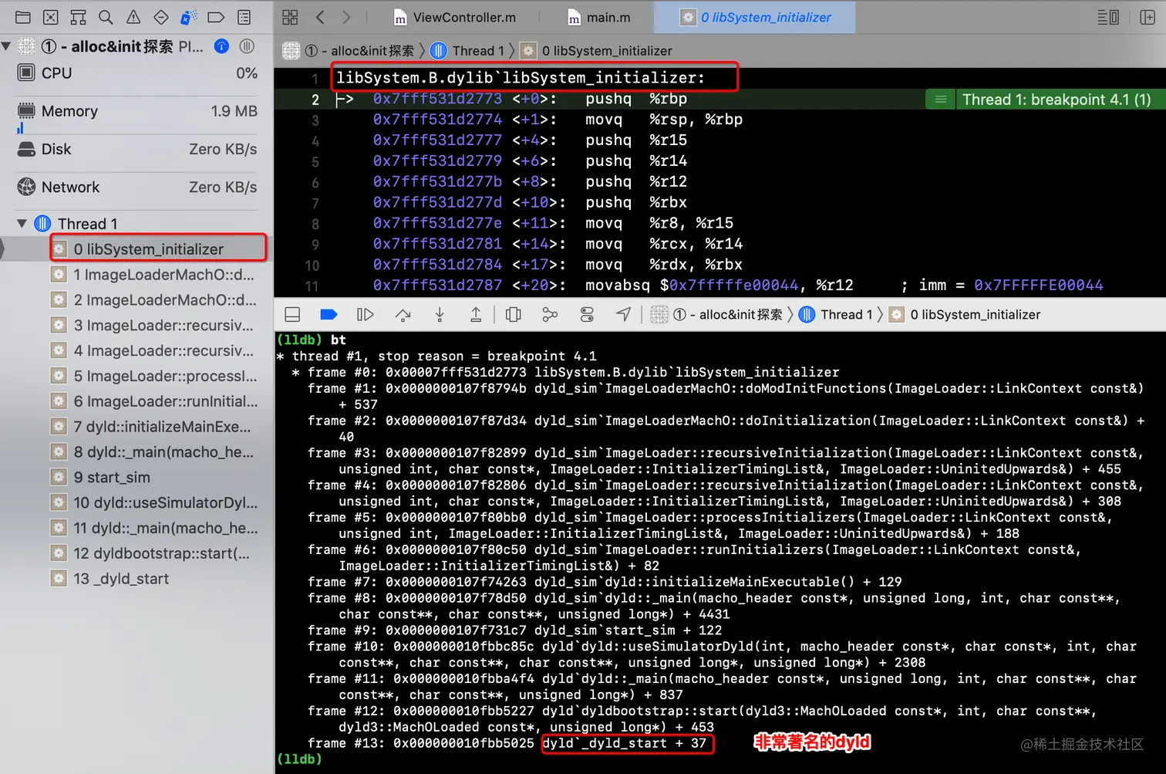Open the Symbol navigator
The width and height of the screenshot is (1166, 774).
coord(79,17)
